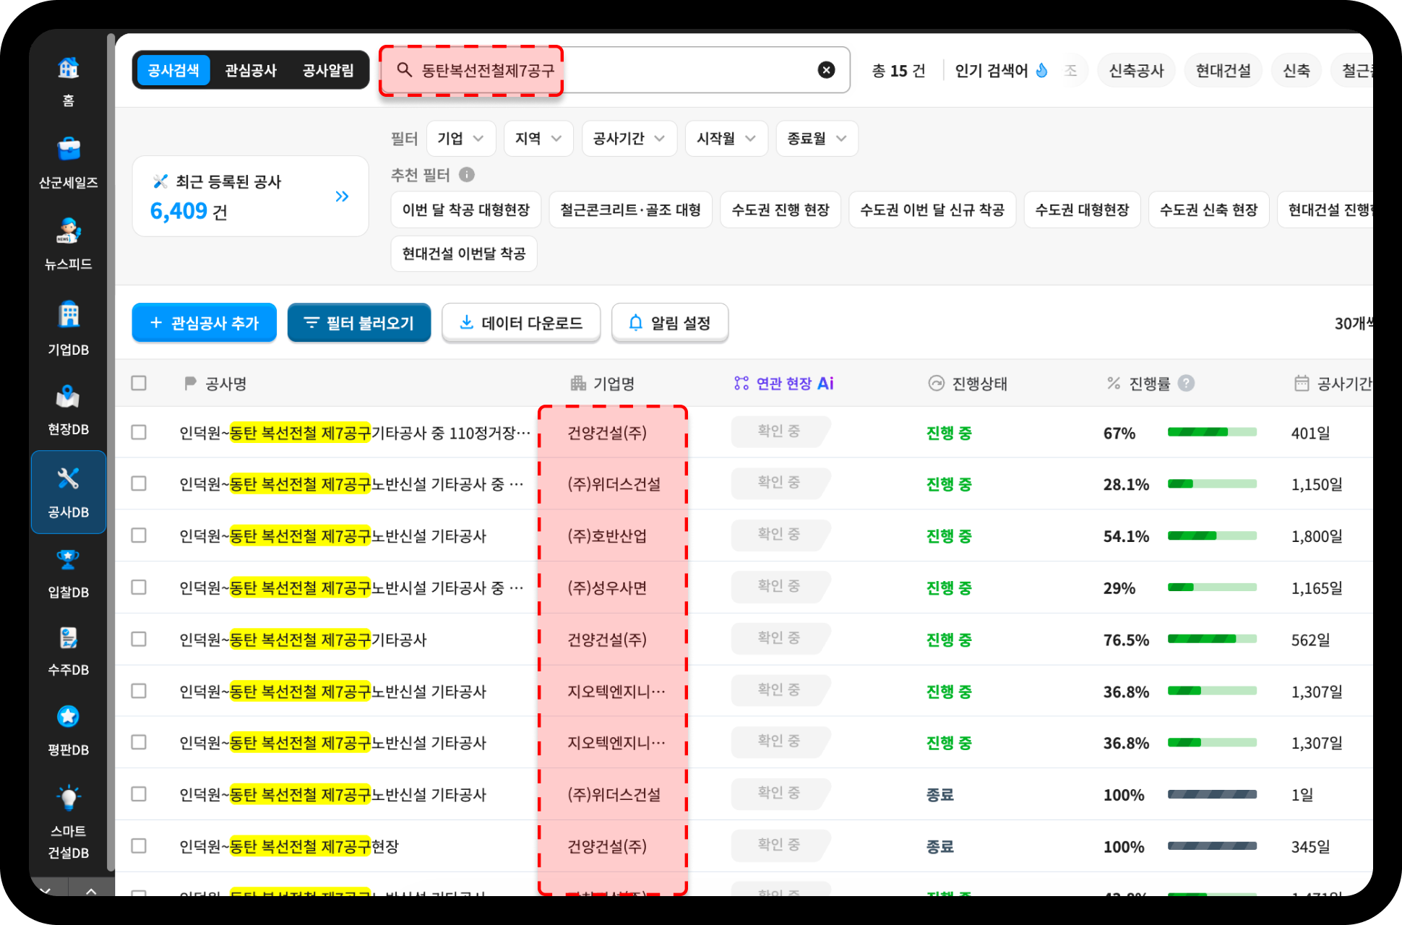Click the flame icon by 인기 검색어
The image size is (1402, 925).
coord(1041,70)
